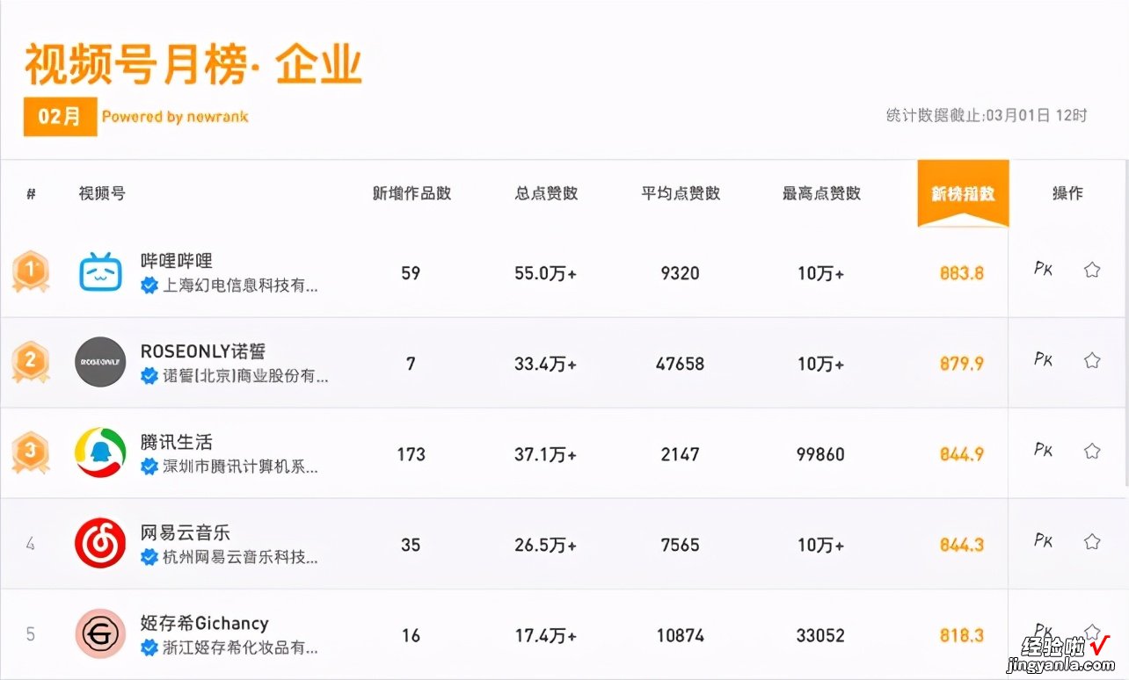
Task: Click 浙江姬存希化妆品有... company text
Action: click(x=241, y=647)
